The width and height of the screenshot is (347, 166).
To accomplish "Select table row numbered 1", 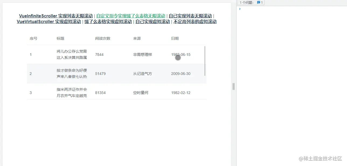I will [108, 55].
